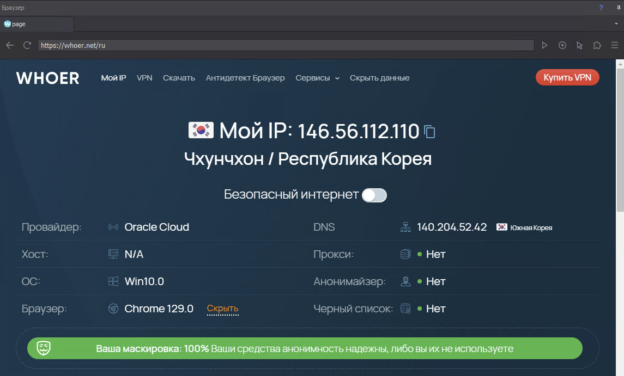Click the Купить VPN button
Image resolution: width=624 pixels, height=376 pixels.
pos(567,77)
